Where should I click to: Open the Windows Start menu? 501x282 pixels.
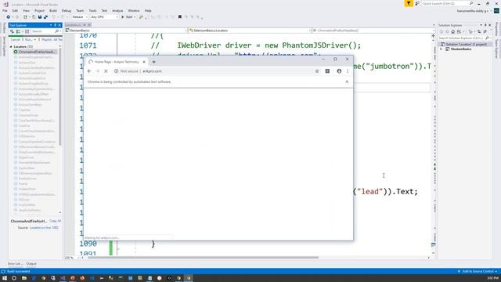point(5,278)
